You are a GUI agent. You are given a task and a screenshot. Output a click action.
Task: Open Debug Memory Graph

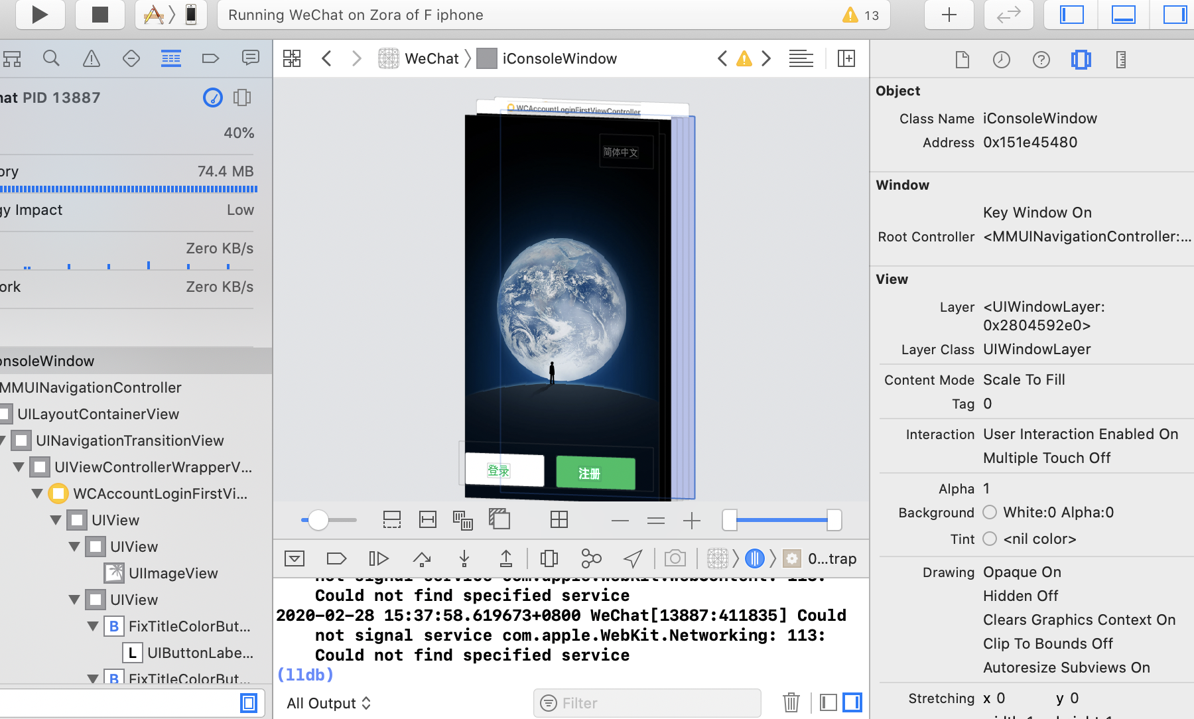point(591,558)
